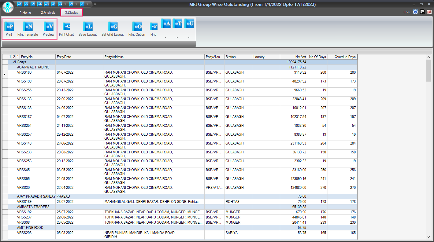Open help via the blue question mark icon

tap(415, 12)
